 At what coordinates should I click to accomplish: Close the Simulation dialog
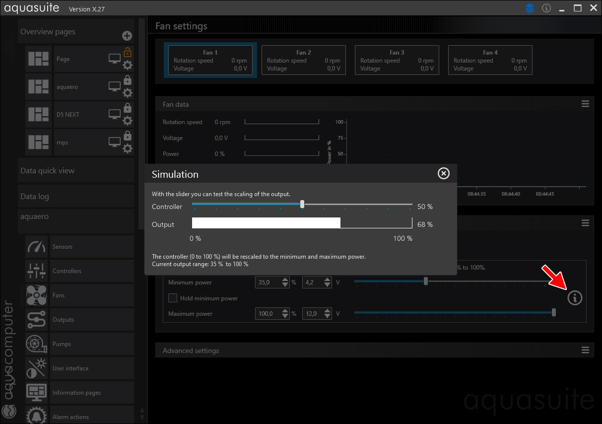[x=443, y=173]
